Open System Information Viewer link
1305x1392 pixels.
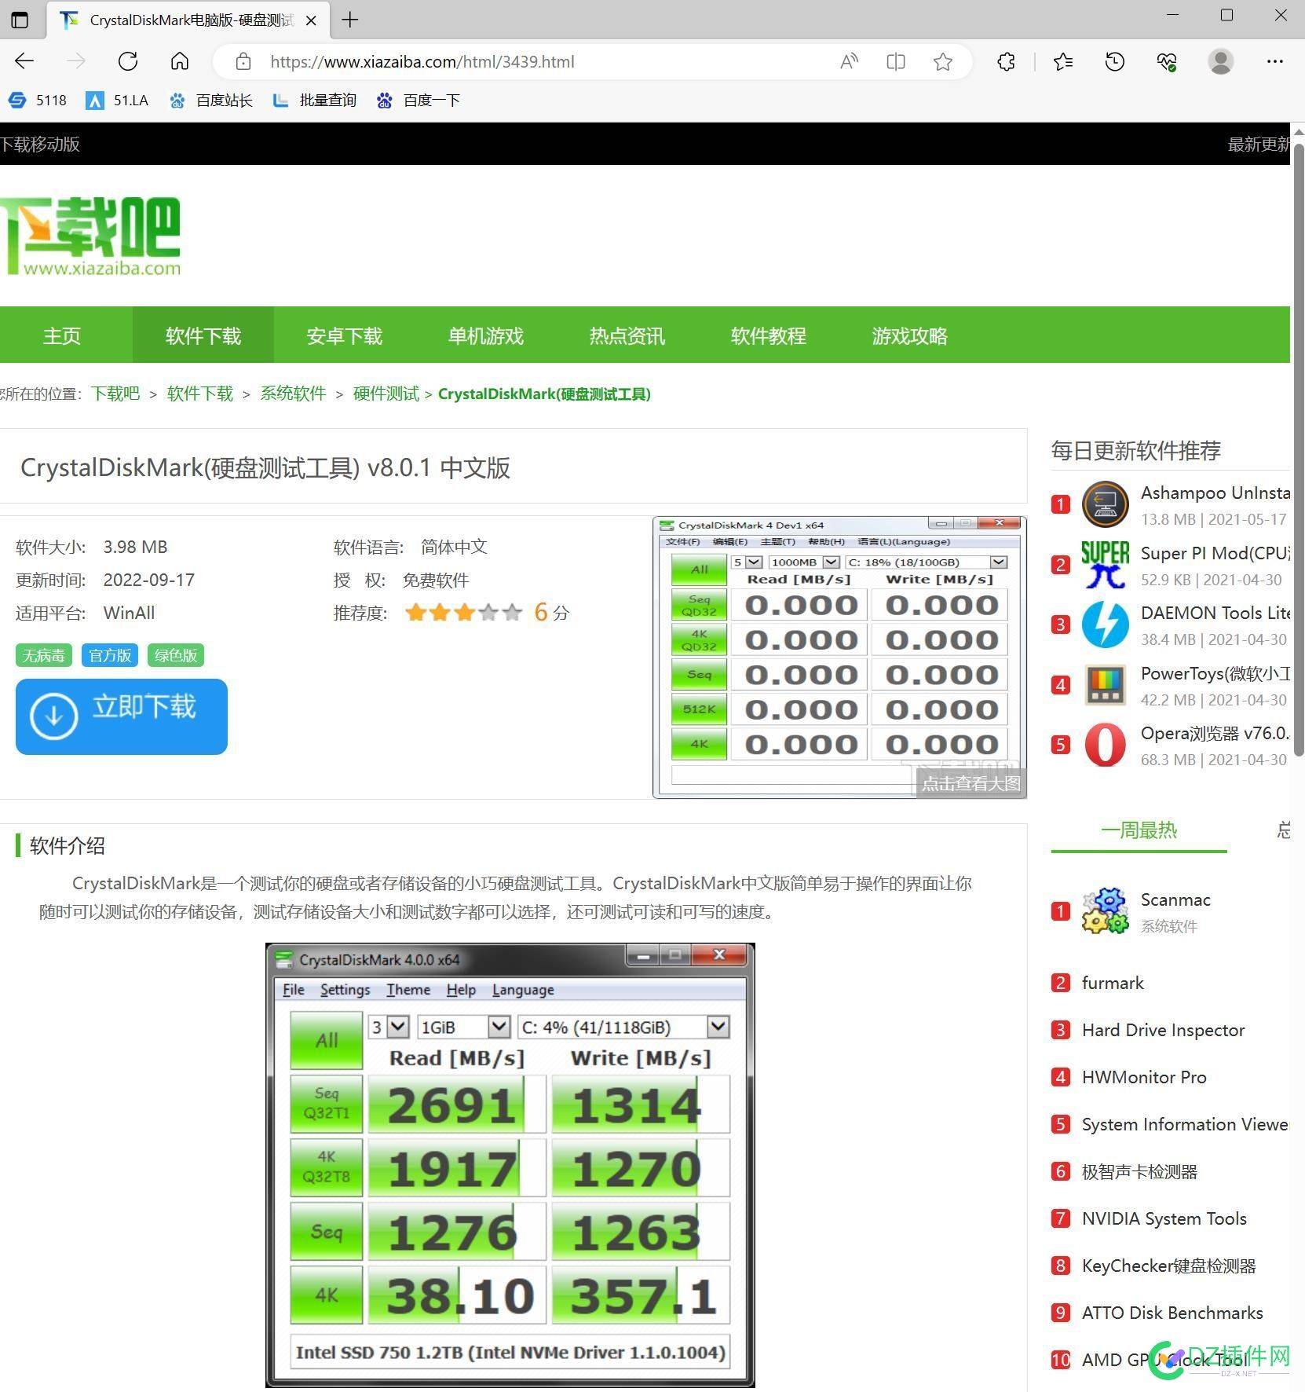(1185, 1124)
